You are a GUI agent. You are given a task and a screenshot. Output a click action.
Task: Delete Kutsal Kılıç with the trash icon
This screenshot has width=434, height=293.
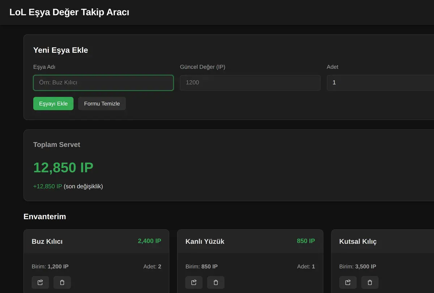point(370,283)
